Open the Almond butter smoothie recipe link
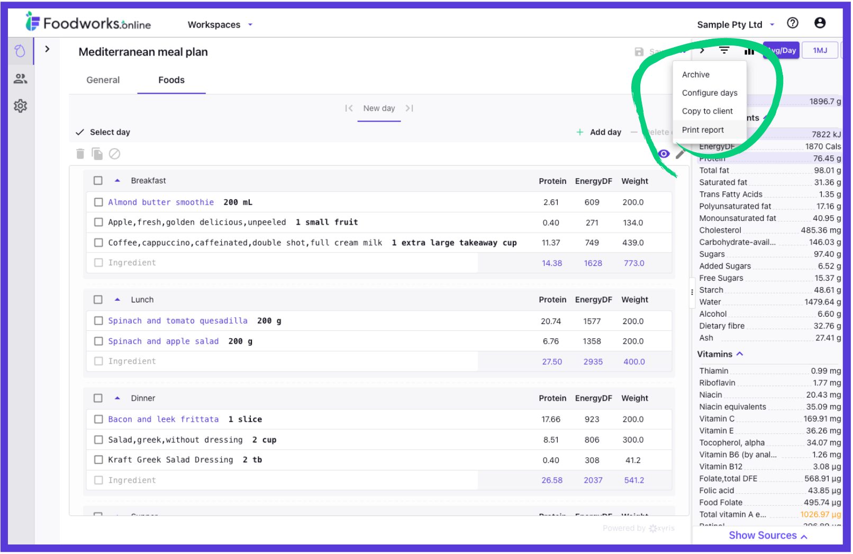Screen dimensions: 853x554 (161, 202)
